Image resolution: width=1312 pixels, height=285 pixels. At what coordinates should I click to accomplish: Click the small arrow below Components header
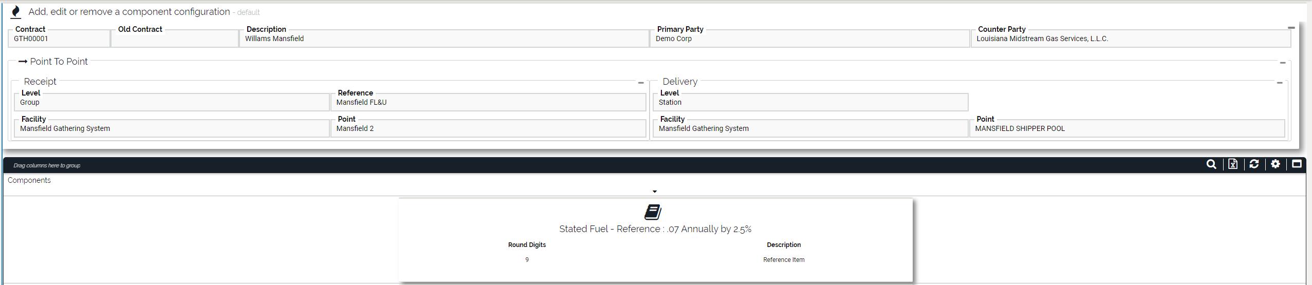tap(655, 192)
